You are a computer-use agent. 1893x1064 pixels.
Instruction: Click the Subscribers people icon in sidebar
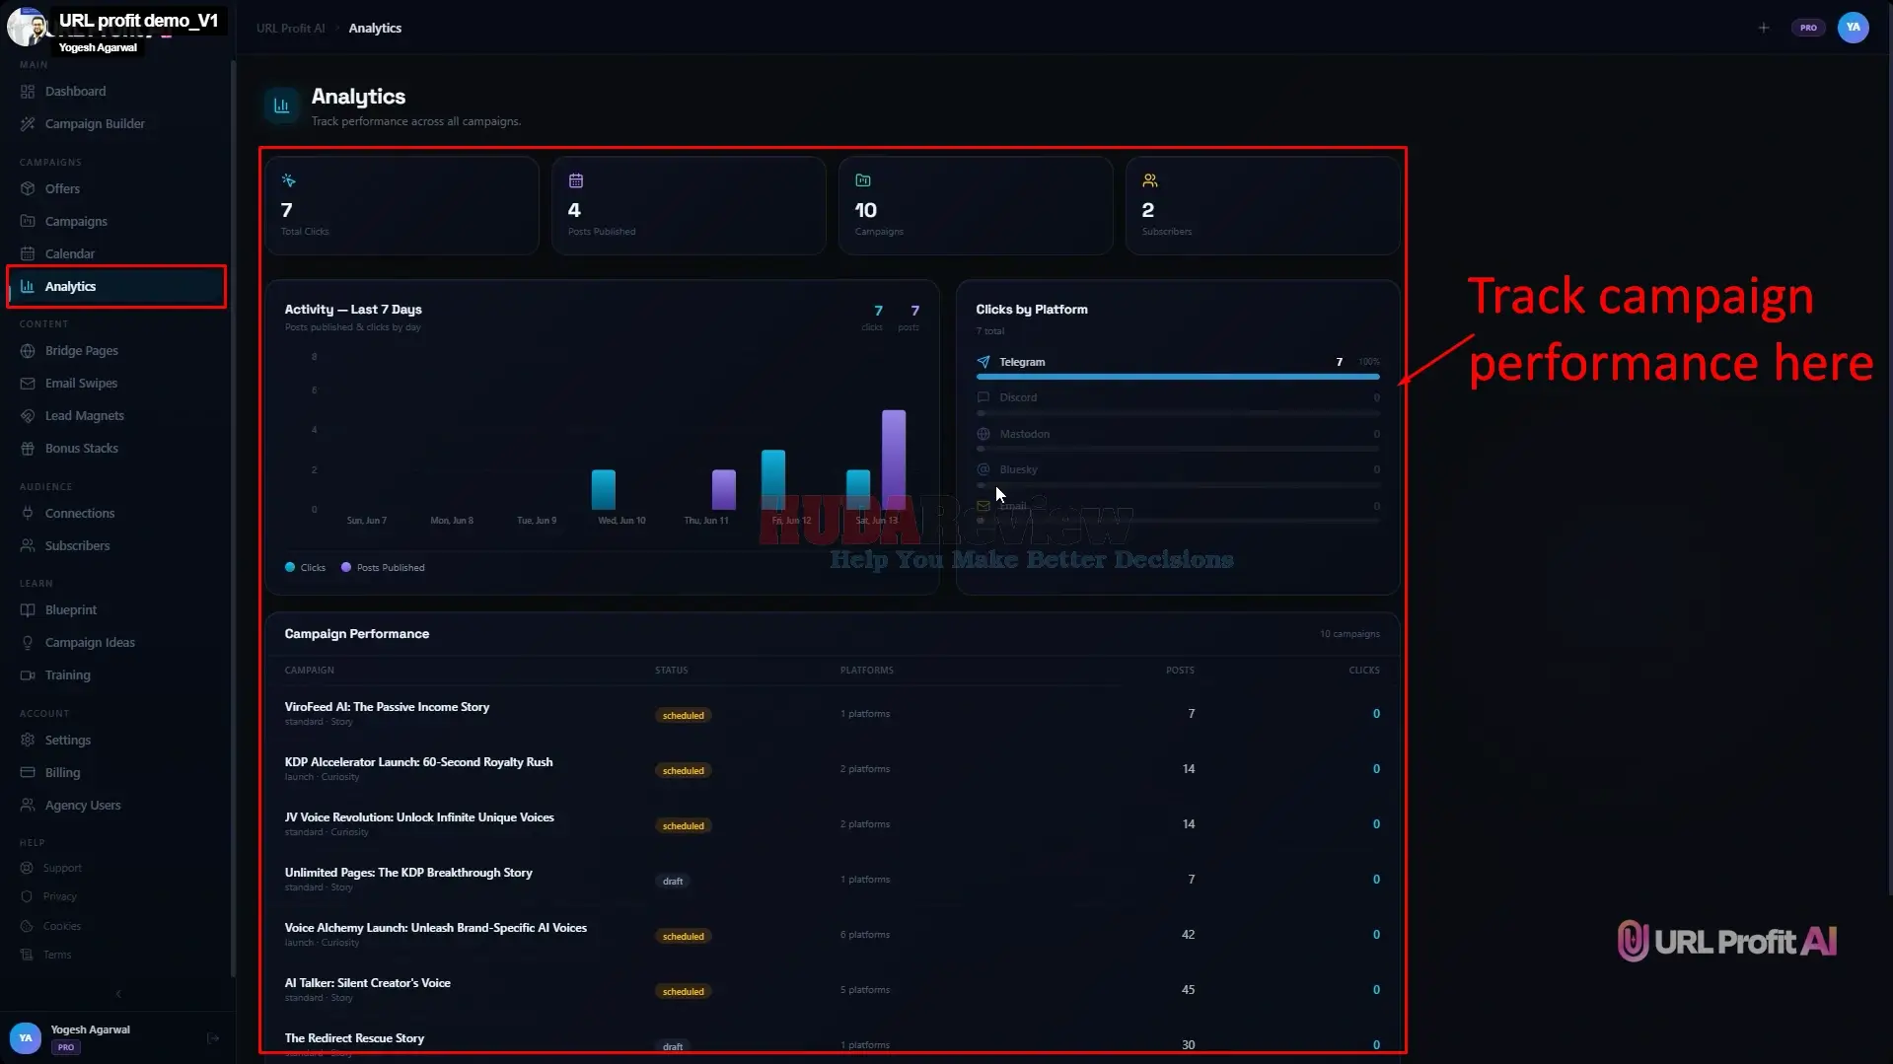click(x=28, y=546)
